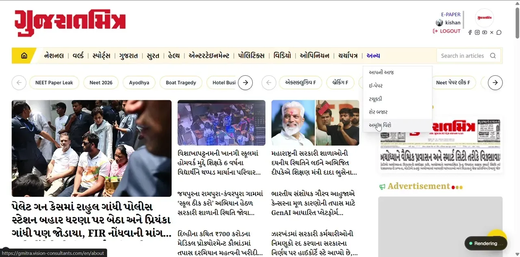520x257 pixels.
Task: Open the પોલિટિક્સ navigation section
Action: [x=251, y=56]
